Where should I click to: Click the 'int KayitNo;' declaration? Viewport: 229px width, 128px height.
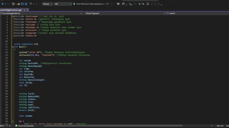point(27,74)
